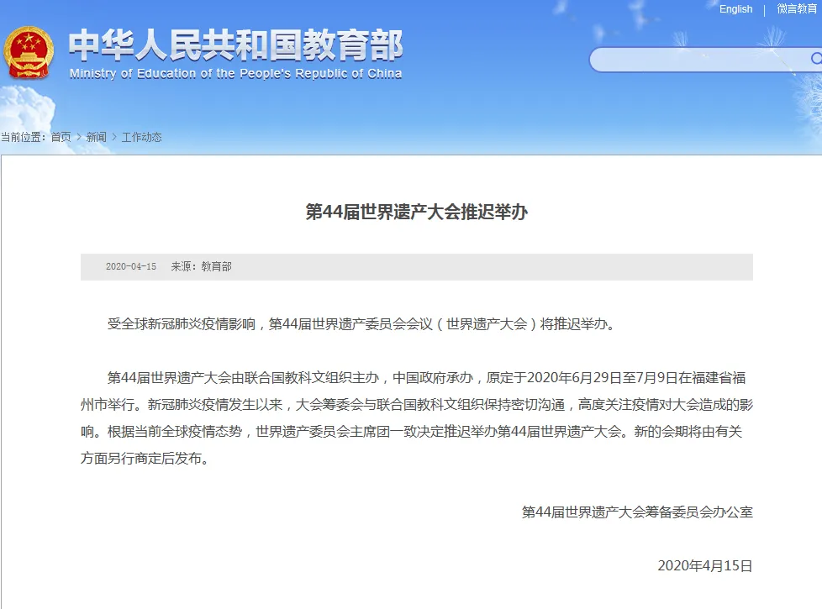Click the source text 来源：教育部
Viewport: 822px width, 609px height.
pos(202,267)
